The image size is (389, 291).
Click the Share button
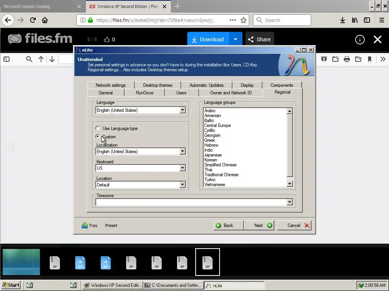[259, 39]
